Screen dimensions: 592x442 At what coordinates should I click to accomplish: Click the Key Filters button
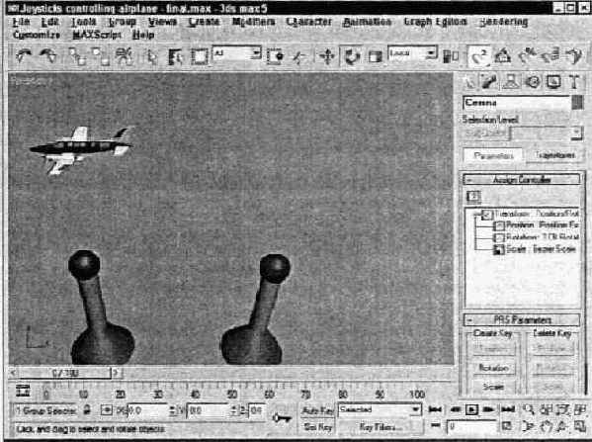pos(380,427)
